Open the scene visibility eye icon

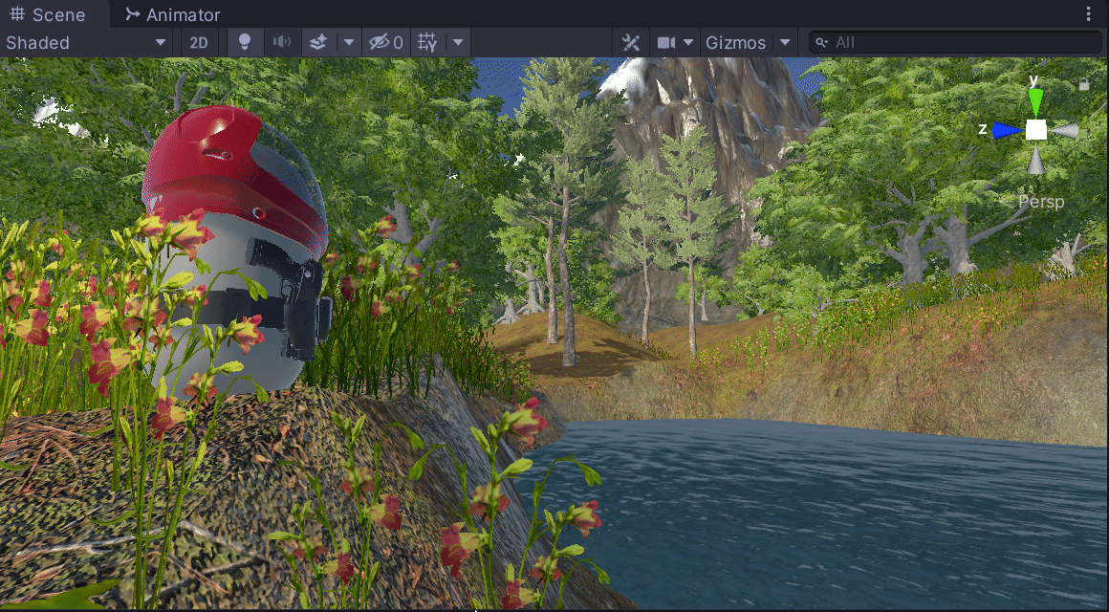pyautogui.click(x=379, y=42)
